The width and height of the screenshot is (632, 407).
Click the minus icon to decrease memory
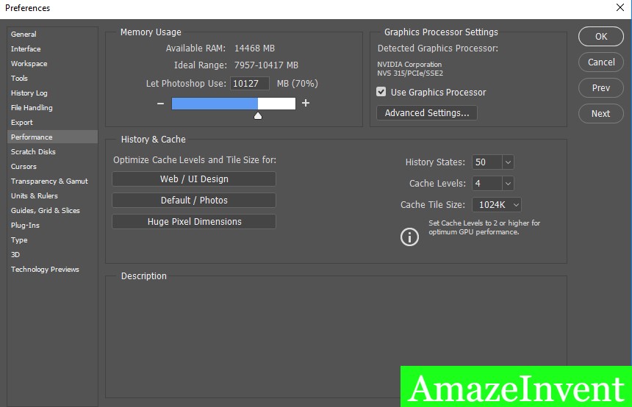pyautogui.click(x=160, y=104)
